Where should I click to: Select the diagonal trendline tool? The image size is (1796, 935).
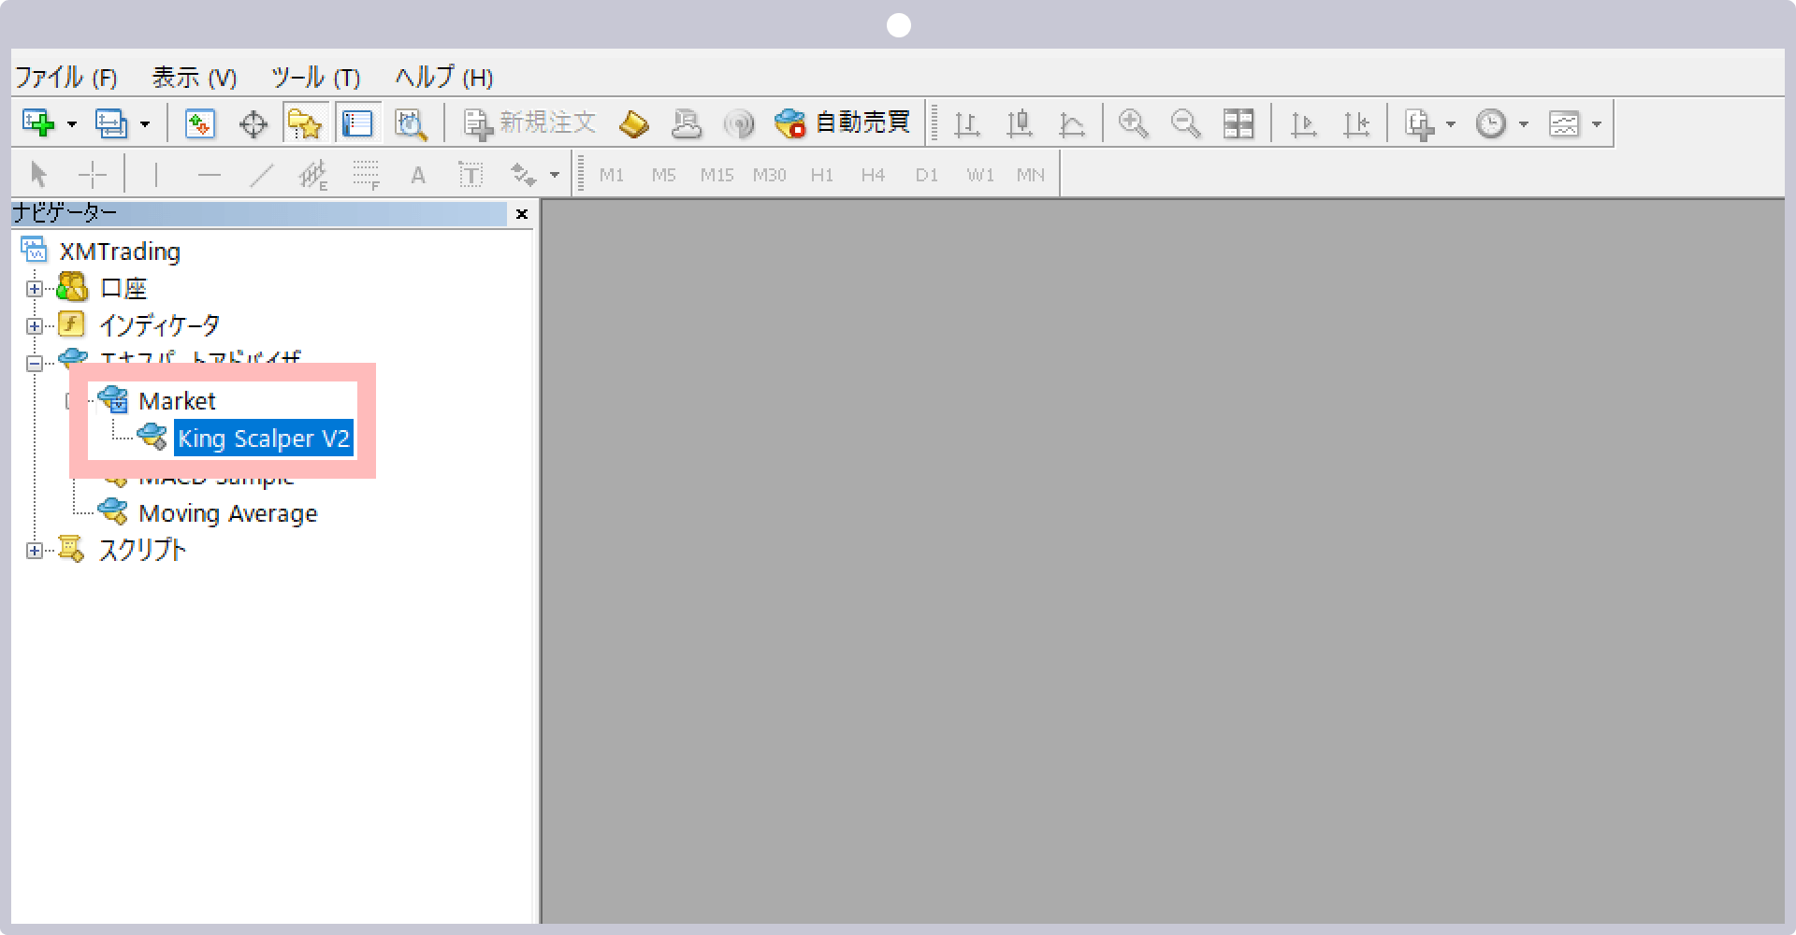[262, 175]
